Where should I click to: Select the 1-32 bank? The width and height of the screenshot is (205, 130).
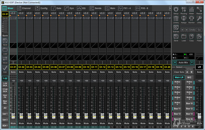5,79
